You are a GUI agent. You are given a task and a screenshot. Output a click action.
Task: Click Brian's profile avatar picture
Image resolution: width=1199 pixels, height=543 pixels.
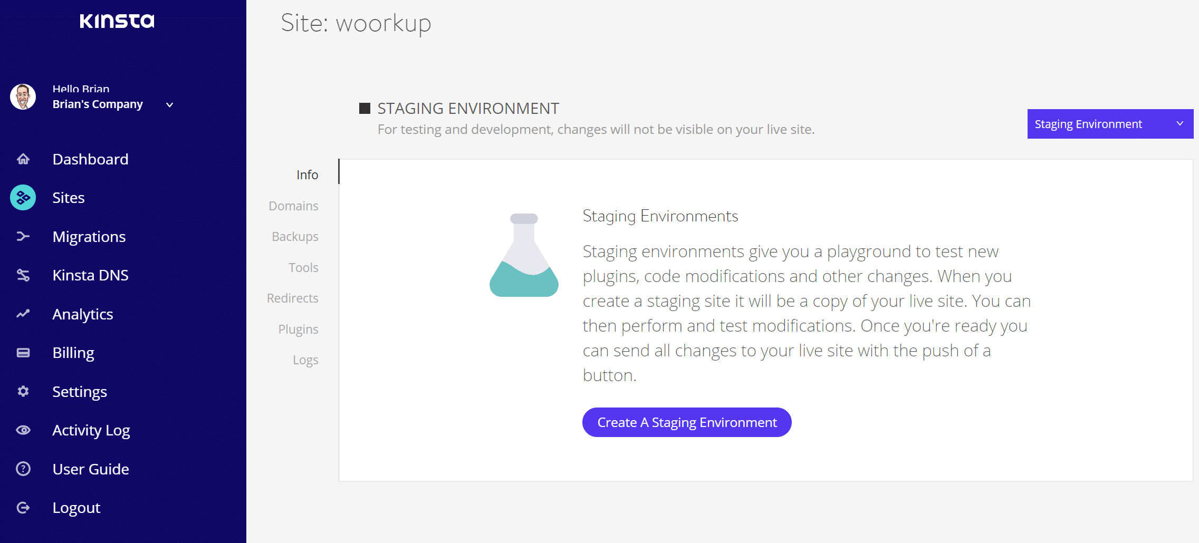(23, 97)
